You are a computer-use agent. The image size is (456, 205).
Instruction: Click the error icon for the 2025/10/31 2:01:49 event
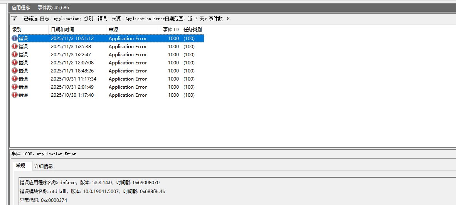coord(15,87)
